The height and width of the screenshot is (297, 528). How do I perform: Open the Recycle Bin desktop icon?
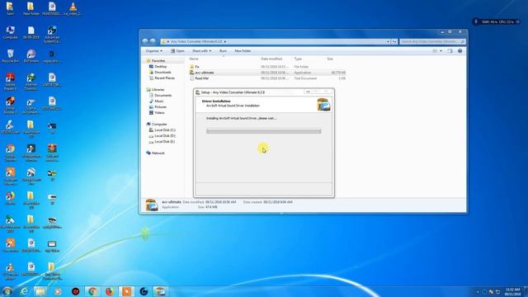pyautogui.click(x=11, y=56)
